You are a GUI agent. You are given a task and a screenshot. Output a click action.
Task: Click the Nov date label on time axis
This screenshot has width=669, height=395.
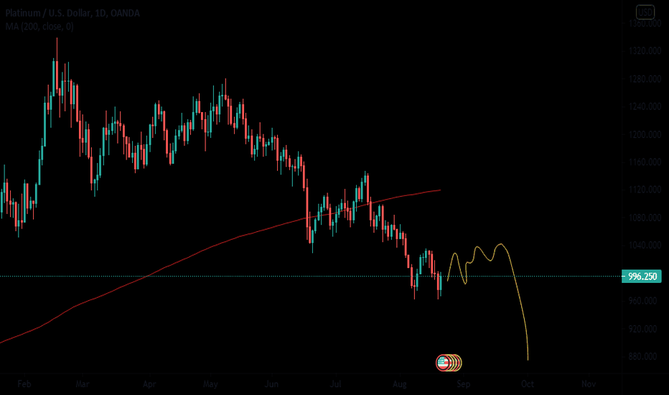click(589, 384)
